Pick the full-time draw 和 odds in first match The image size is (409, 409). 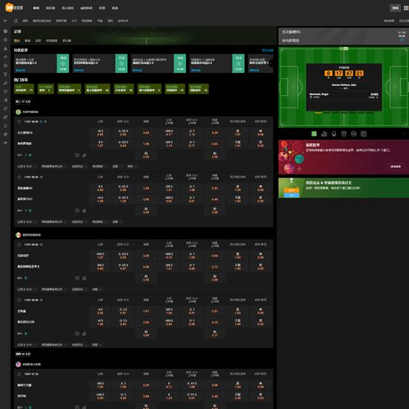pyautogui.click(x=146, y=155)
